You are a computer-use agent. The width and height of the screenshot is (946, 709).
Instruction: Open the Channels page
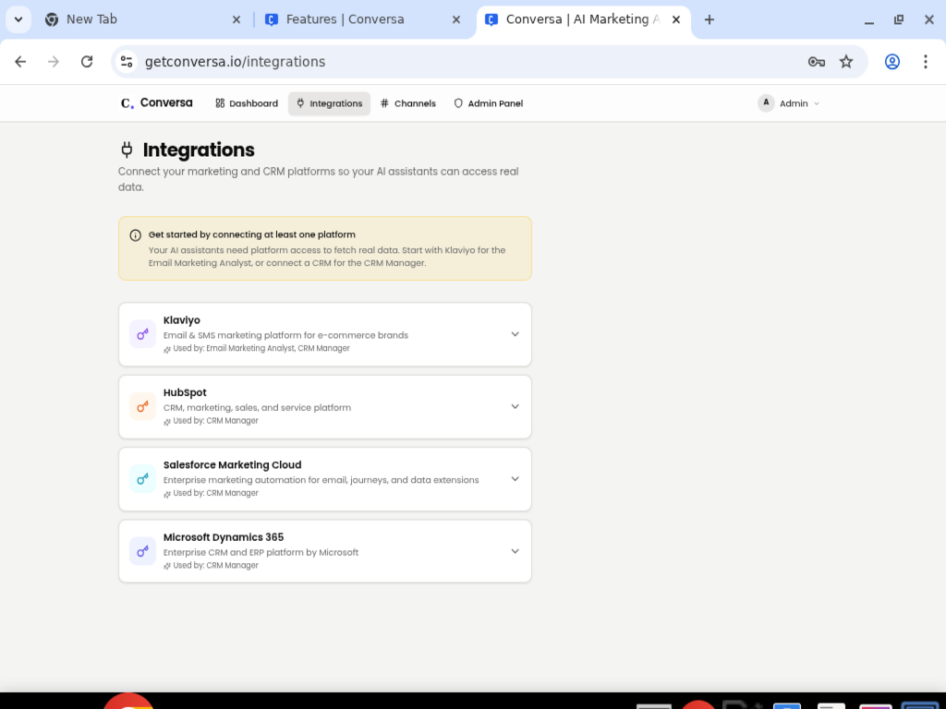click(x=408, y=103)
